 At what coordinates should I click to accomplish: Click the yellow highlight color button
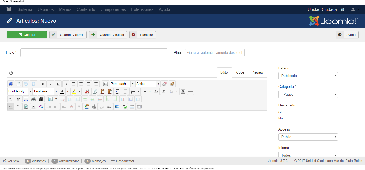click(74, 91)
